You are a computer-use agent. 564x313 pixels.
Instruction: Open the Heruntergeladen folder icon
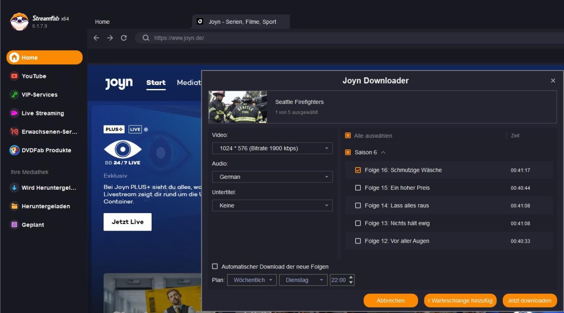coord(15,206)
